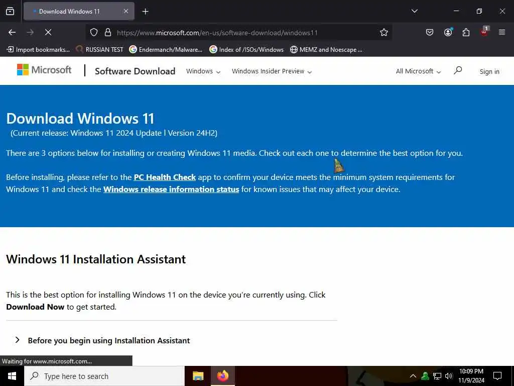Bookmark this page with the star icon
The height and width of the screenshot is (386, 514).
[x=384, y=32]
